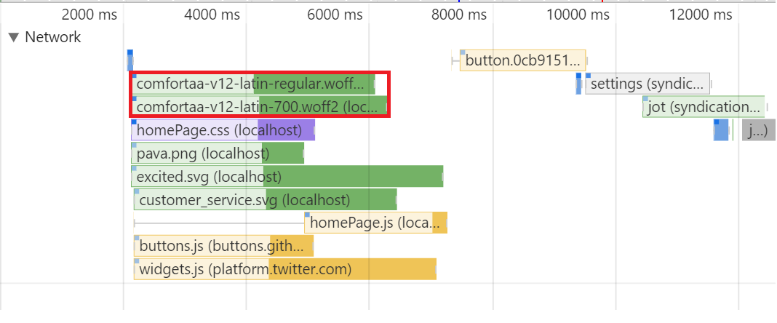Click the button.0cb9151 request bar
777x323 pixels.
point(522,60)
